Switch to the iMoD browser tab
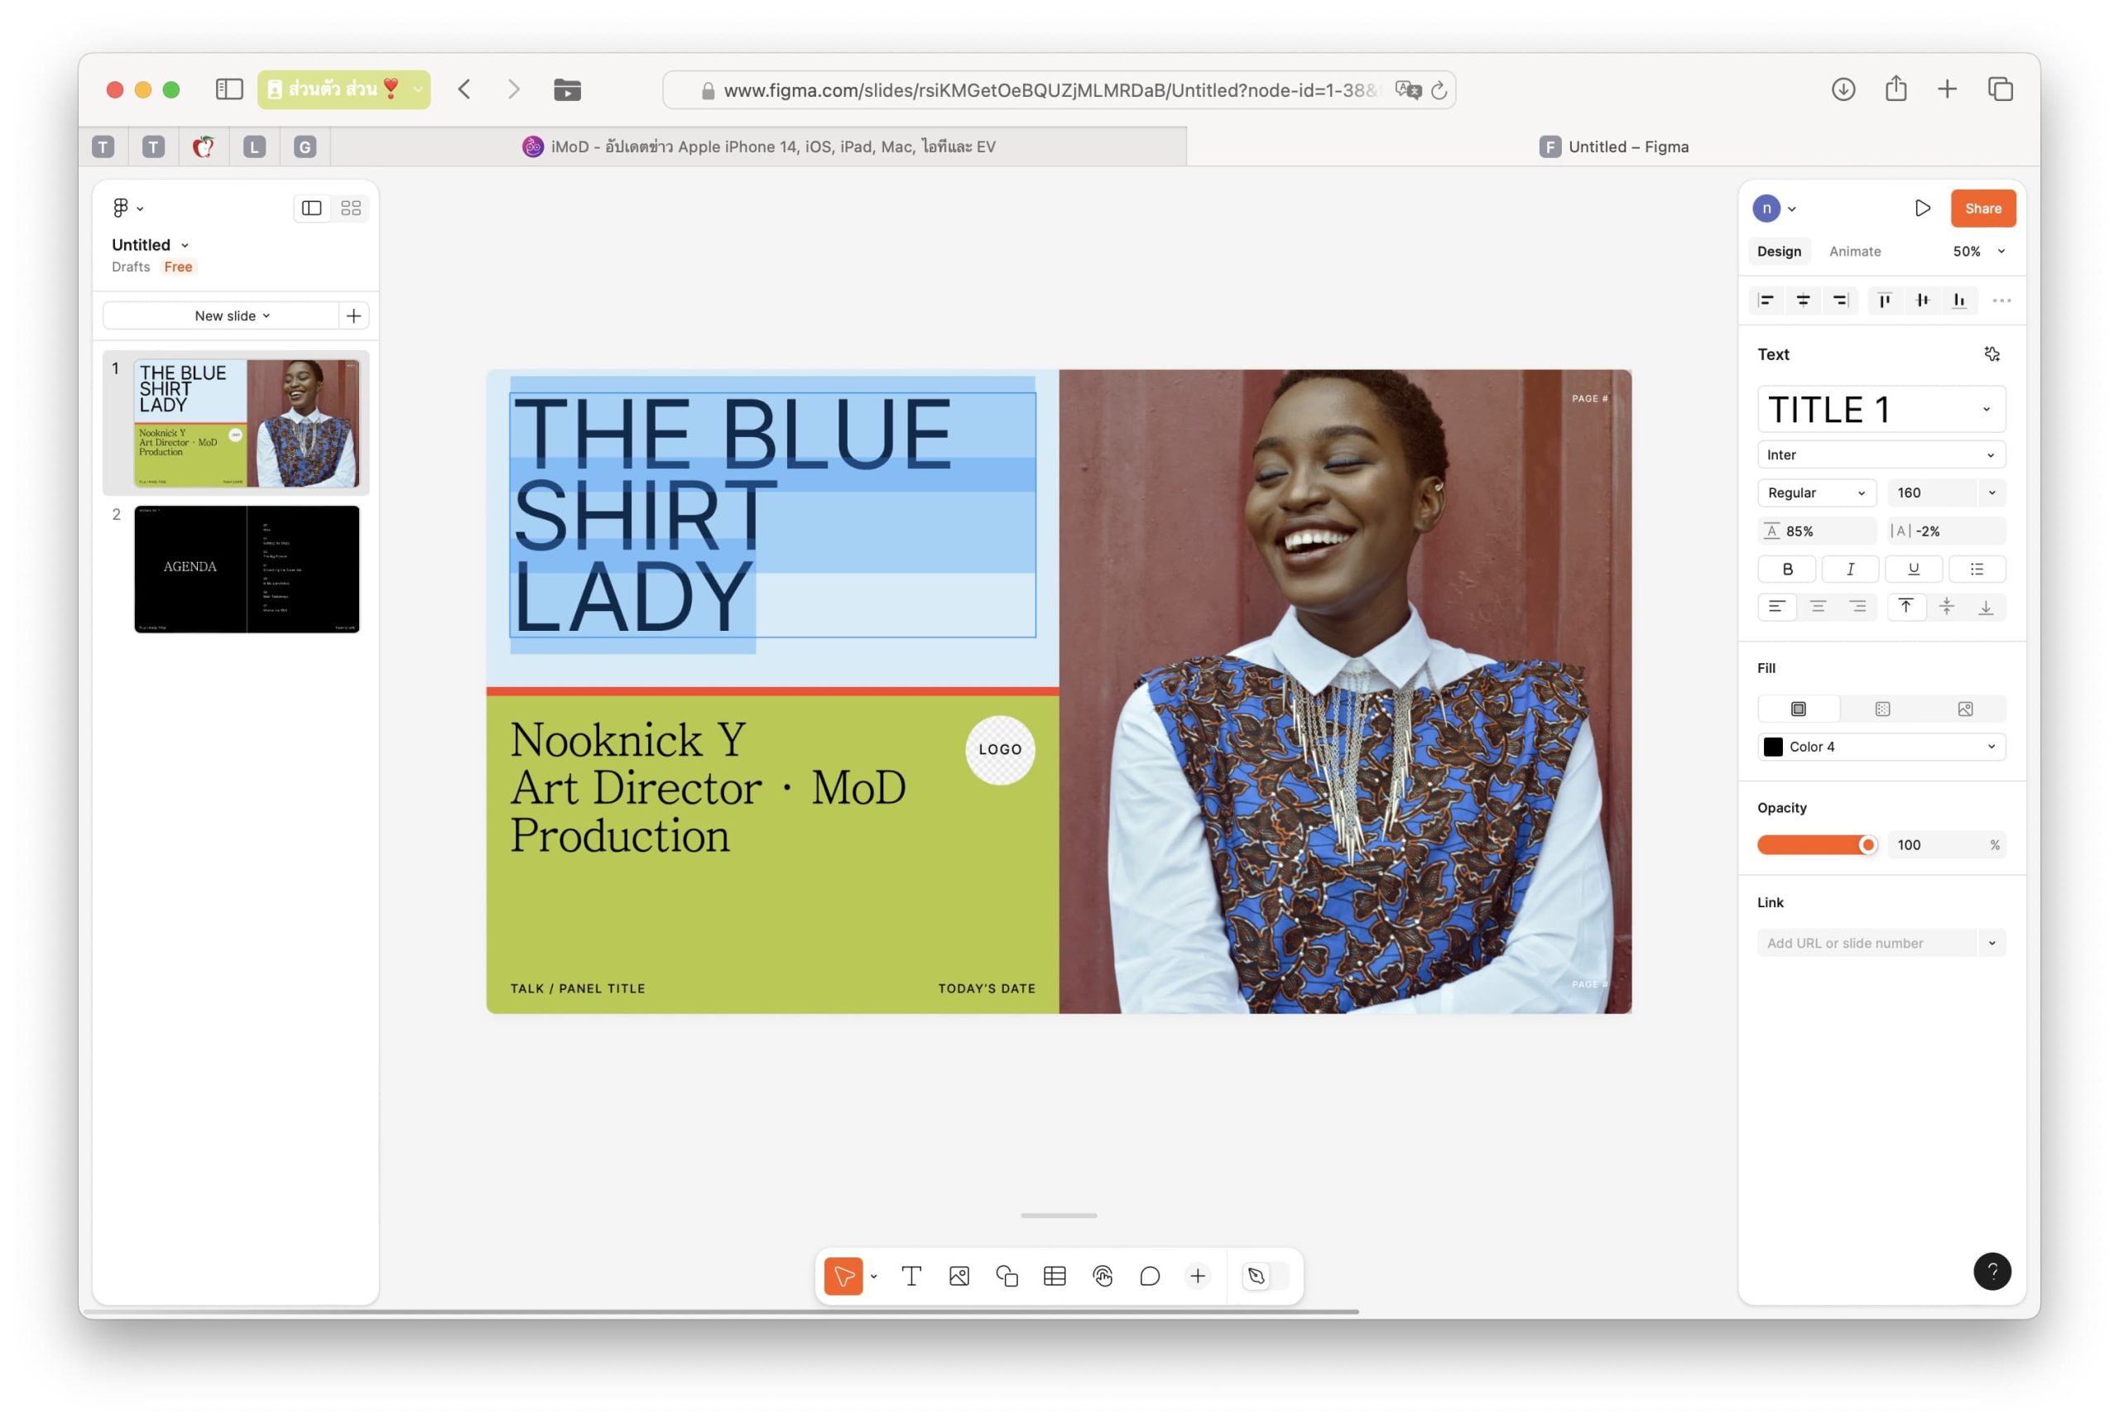 (759, 147)
